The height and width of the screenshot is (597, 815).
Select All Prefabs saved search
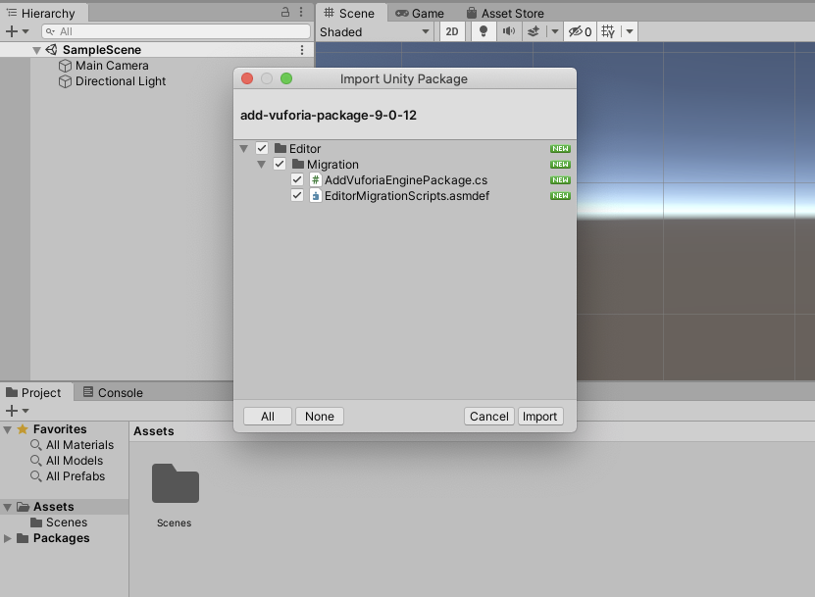click(x=76, y=476)
